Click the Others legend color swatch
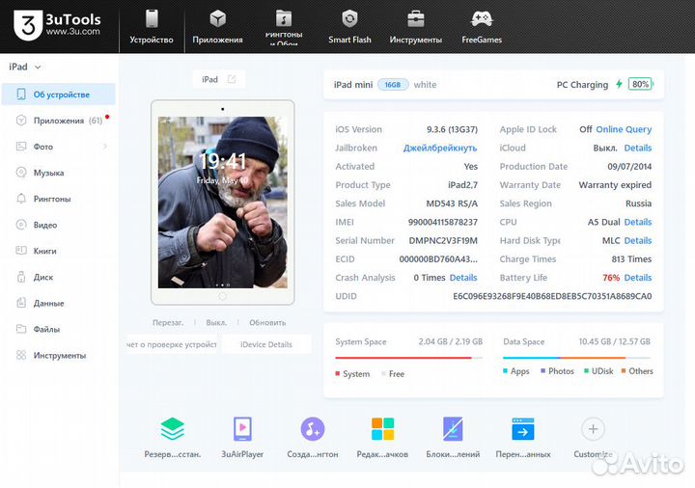Viewport: 695px width, 488px height. coord(624,370)
